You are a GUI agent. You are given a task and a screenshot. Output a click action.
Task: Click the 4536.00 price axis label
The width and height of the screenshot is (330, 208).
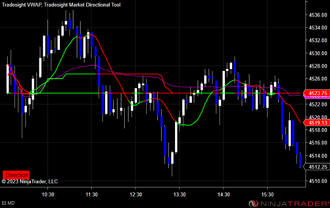point(318,15)
